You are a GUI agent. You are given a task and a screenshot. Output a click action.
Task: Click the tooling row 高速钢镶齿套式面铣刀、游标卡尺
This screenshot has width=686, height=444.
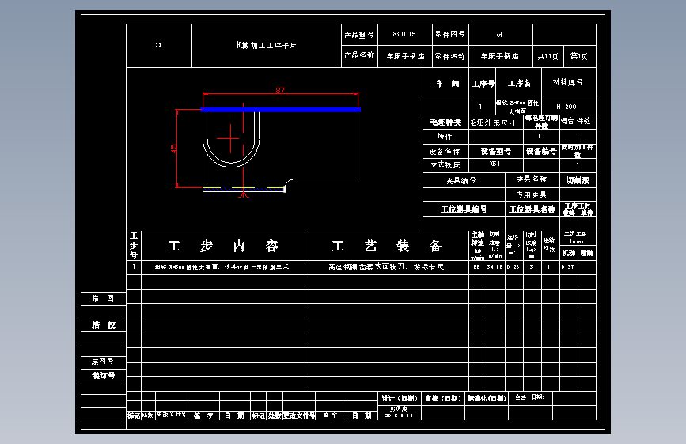coord(387,267)
